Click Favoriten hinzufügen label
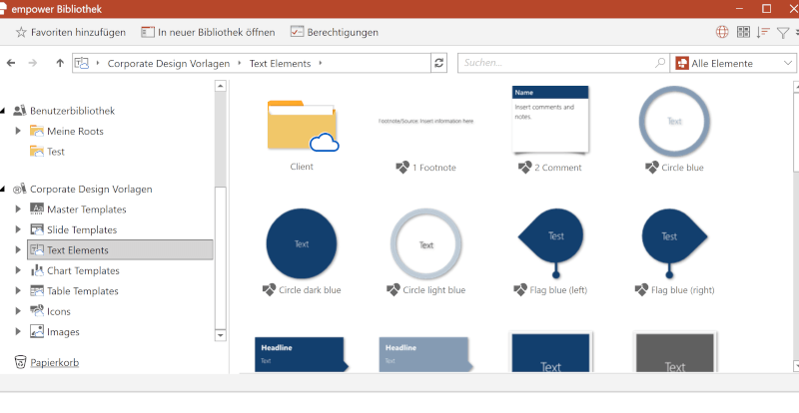The image size is (799, 413). pyautogui.click(x=78, y=32)
